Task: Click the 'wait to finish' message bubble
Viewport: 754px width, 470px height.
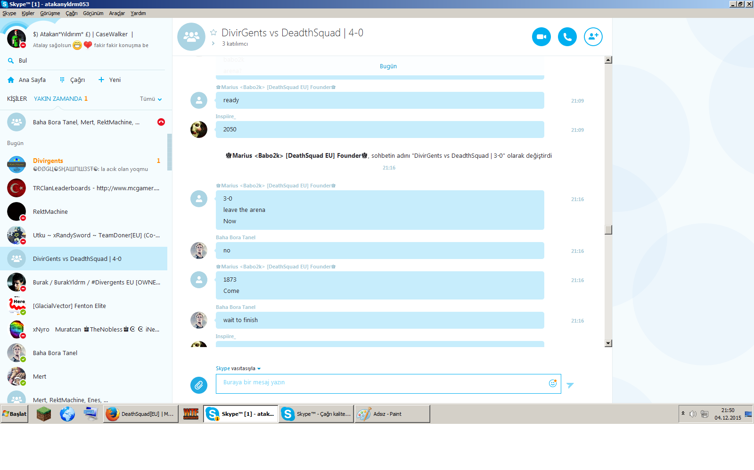Action: 380,320
